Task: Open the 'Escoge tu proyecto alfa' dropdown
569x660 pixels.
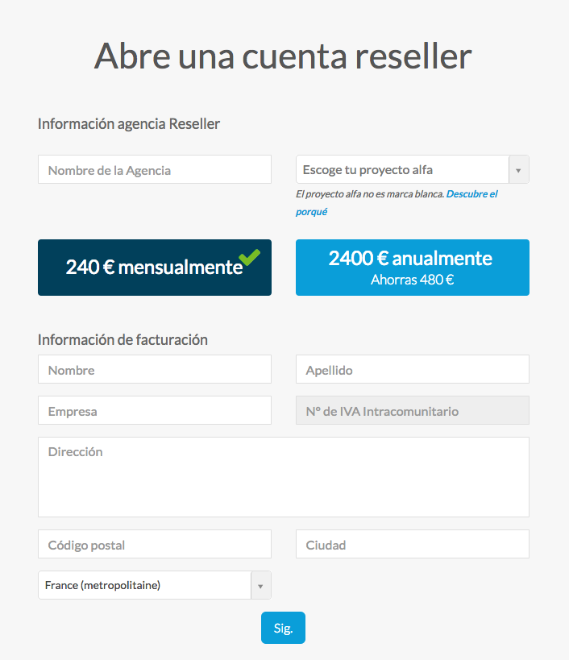Action: pos(402,170)
